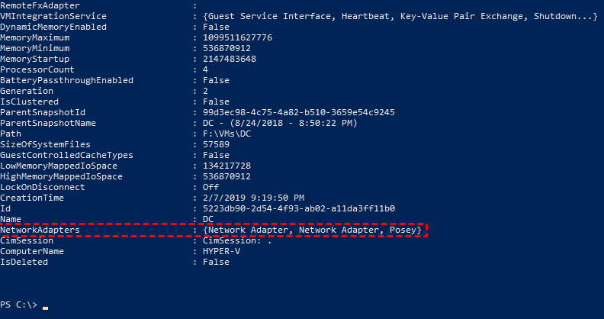
Task: Click the CreationTime value 2/7/2019
Action: click(x=253, y=198)
